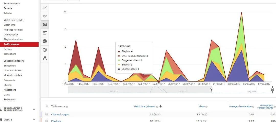Select the multi-line chart view icon

[45, 16]
